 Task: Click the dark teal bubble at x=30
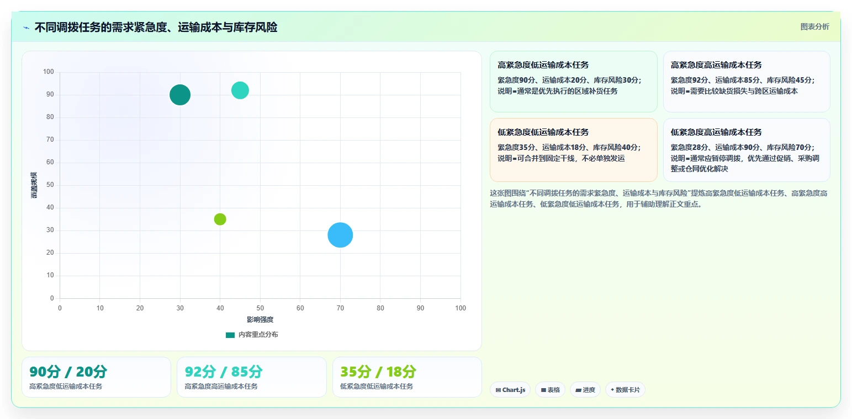180,95
